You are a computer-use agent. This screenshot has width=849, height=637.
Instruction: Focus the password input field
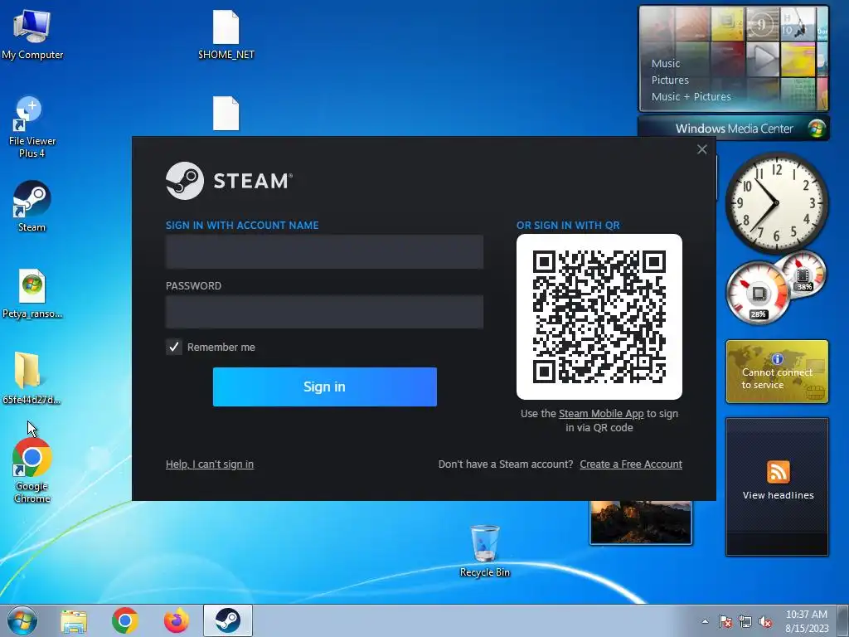324,312
